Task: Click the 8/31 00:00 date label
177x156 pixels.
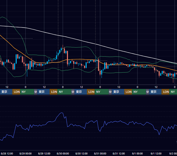Action: 100,153
